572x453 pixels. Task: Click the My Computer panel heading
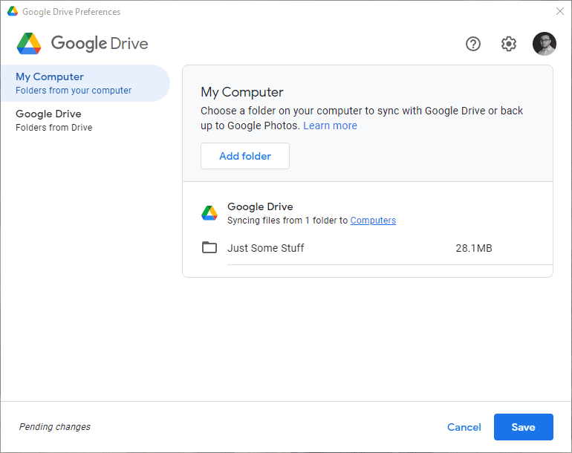click(x=242, y=92)
